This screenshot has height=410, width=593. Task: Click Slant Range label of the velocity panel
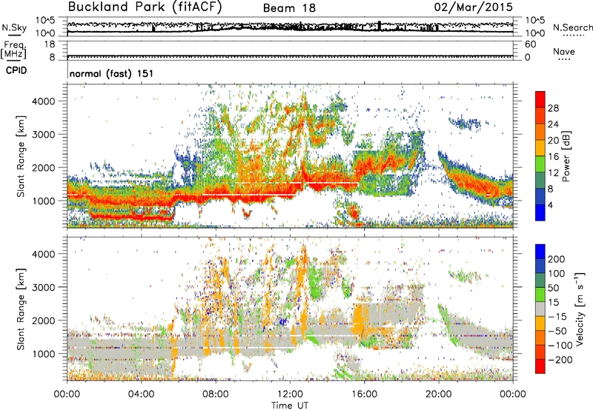21,309
